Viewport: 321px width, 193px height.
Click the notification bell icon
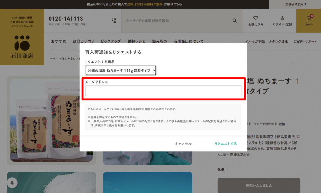click(12, 183)
